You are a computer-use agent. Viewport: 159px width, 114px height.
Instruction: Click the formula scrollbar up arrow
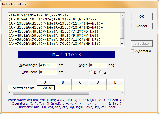(x=122, y=15)
